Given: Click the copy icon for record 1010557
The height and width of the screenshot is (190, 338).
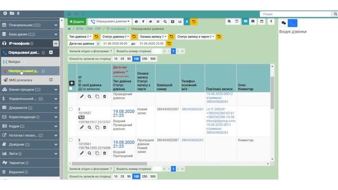Looking at the screenshot, I should click(97, 128).
